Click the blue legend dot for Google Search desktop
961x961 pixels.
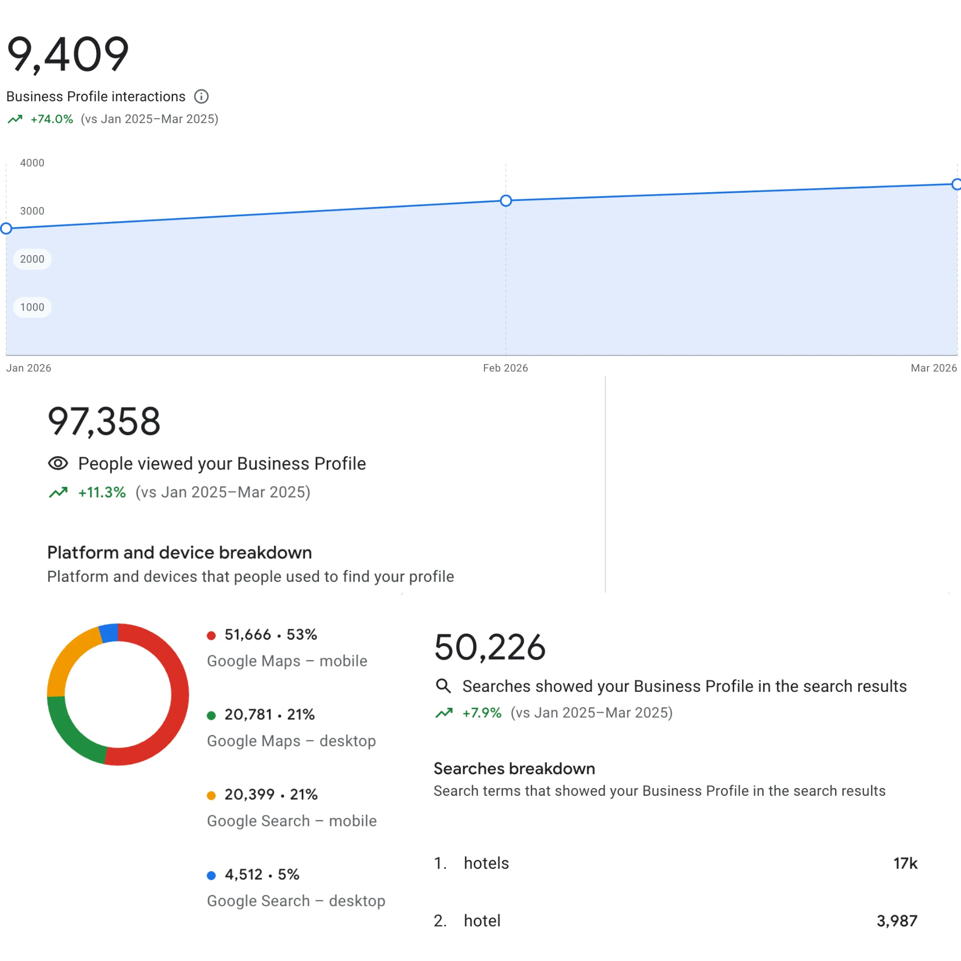pos(212,875)
